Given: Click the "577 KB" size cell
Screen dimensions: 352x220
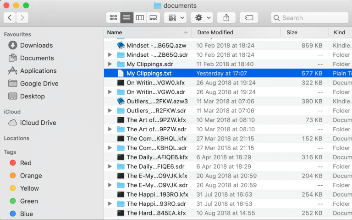Looking at the screenshot, I should (x=312, y=73).
